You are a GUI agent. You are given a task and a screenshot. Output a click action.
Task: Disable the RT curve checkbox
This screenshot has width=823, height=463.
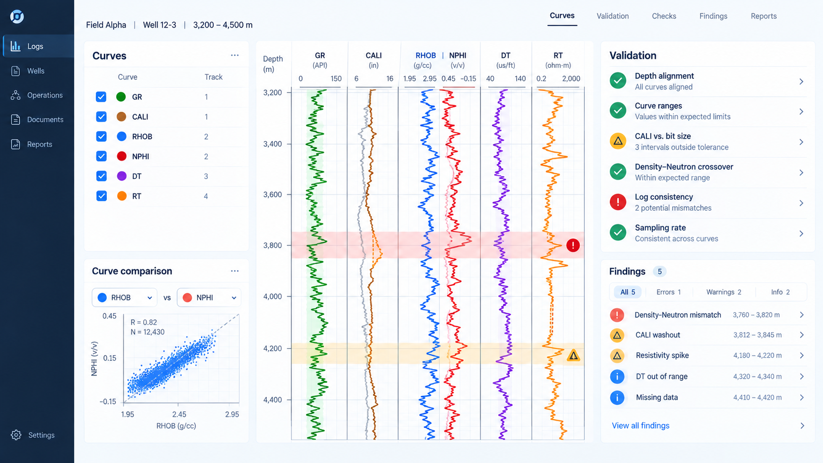click(x=101, y=196)
